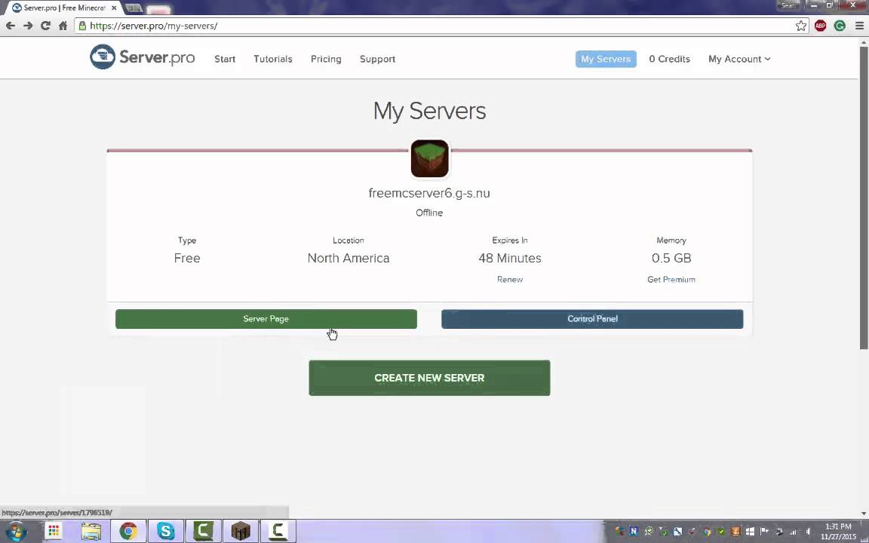The image size is (869, 543).
Task: View the 0 Credits balance
Action: [670, 59]
